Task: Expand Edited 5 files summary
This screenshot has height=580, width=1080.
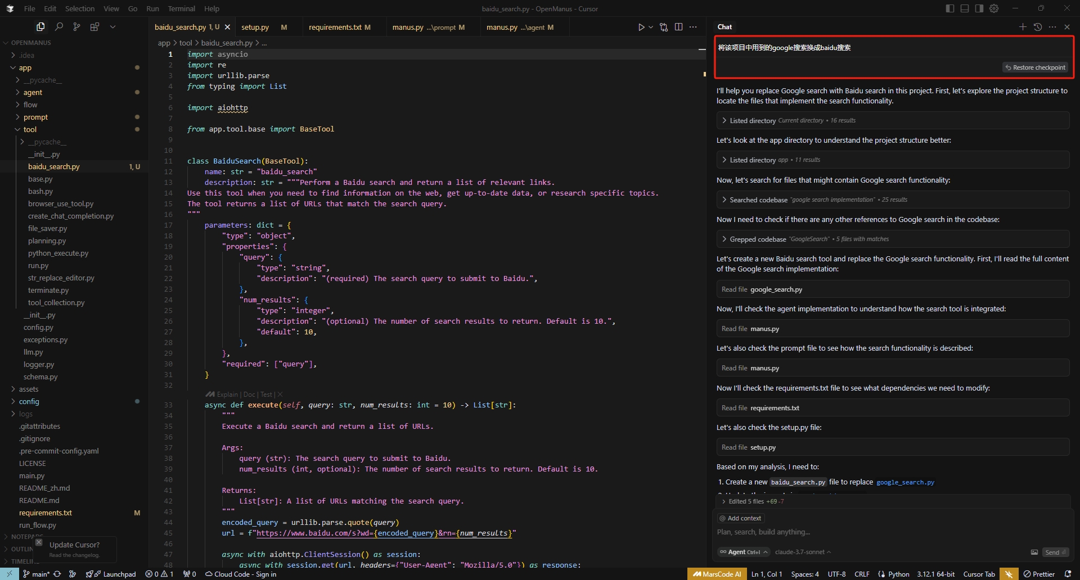Action: tap(892, 501)
